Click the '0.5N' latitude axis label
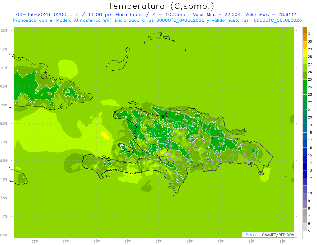Screen dimensions: 317x245 point(4,86)
